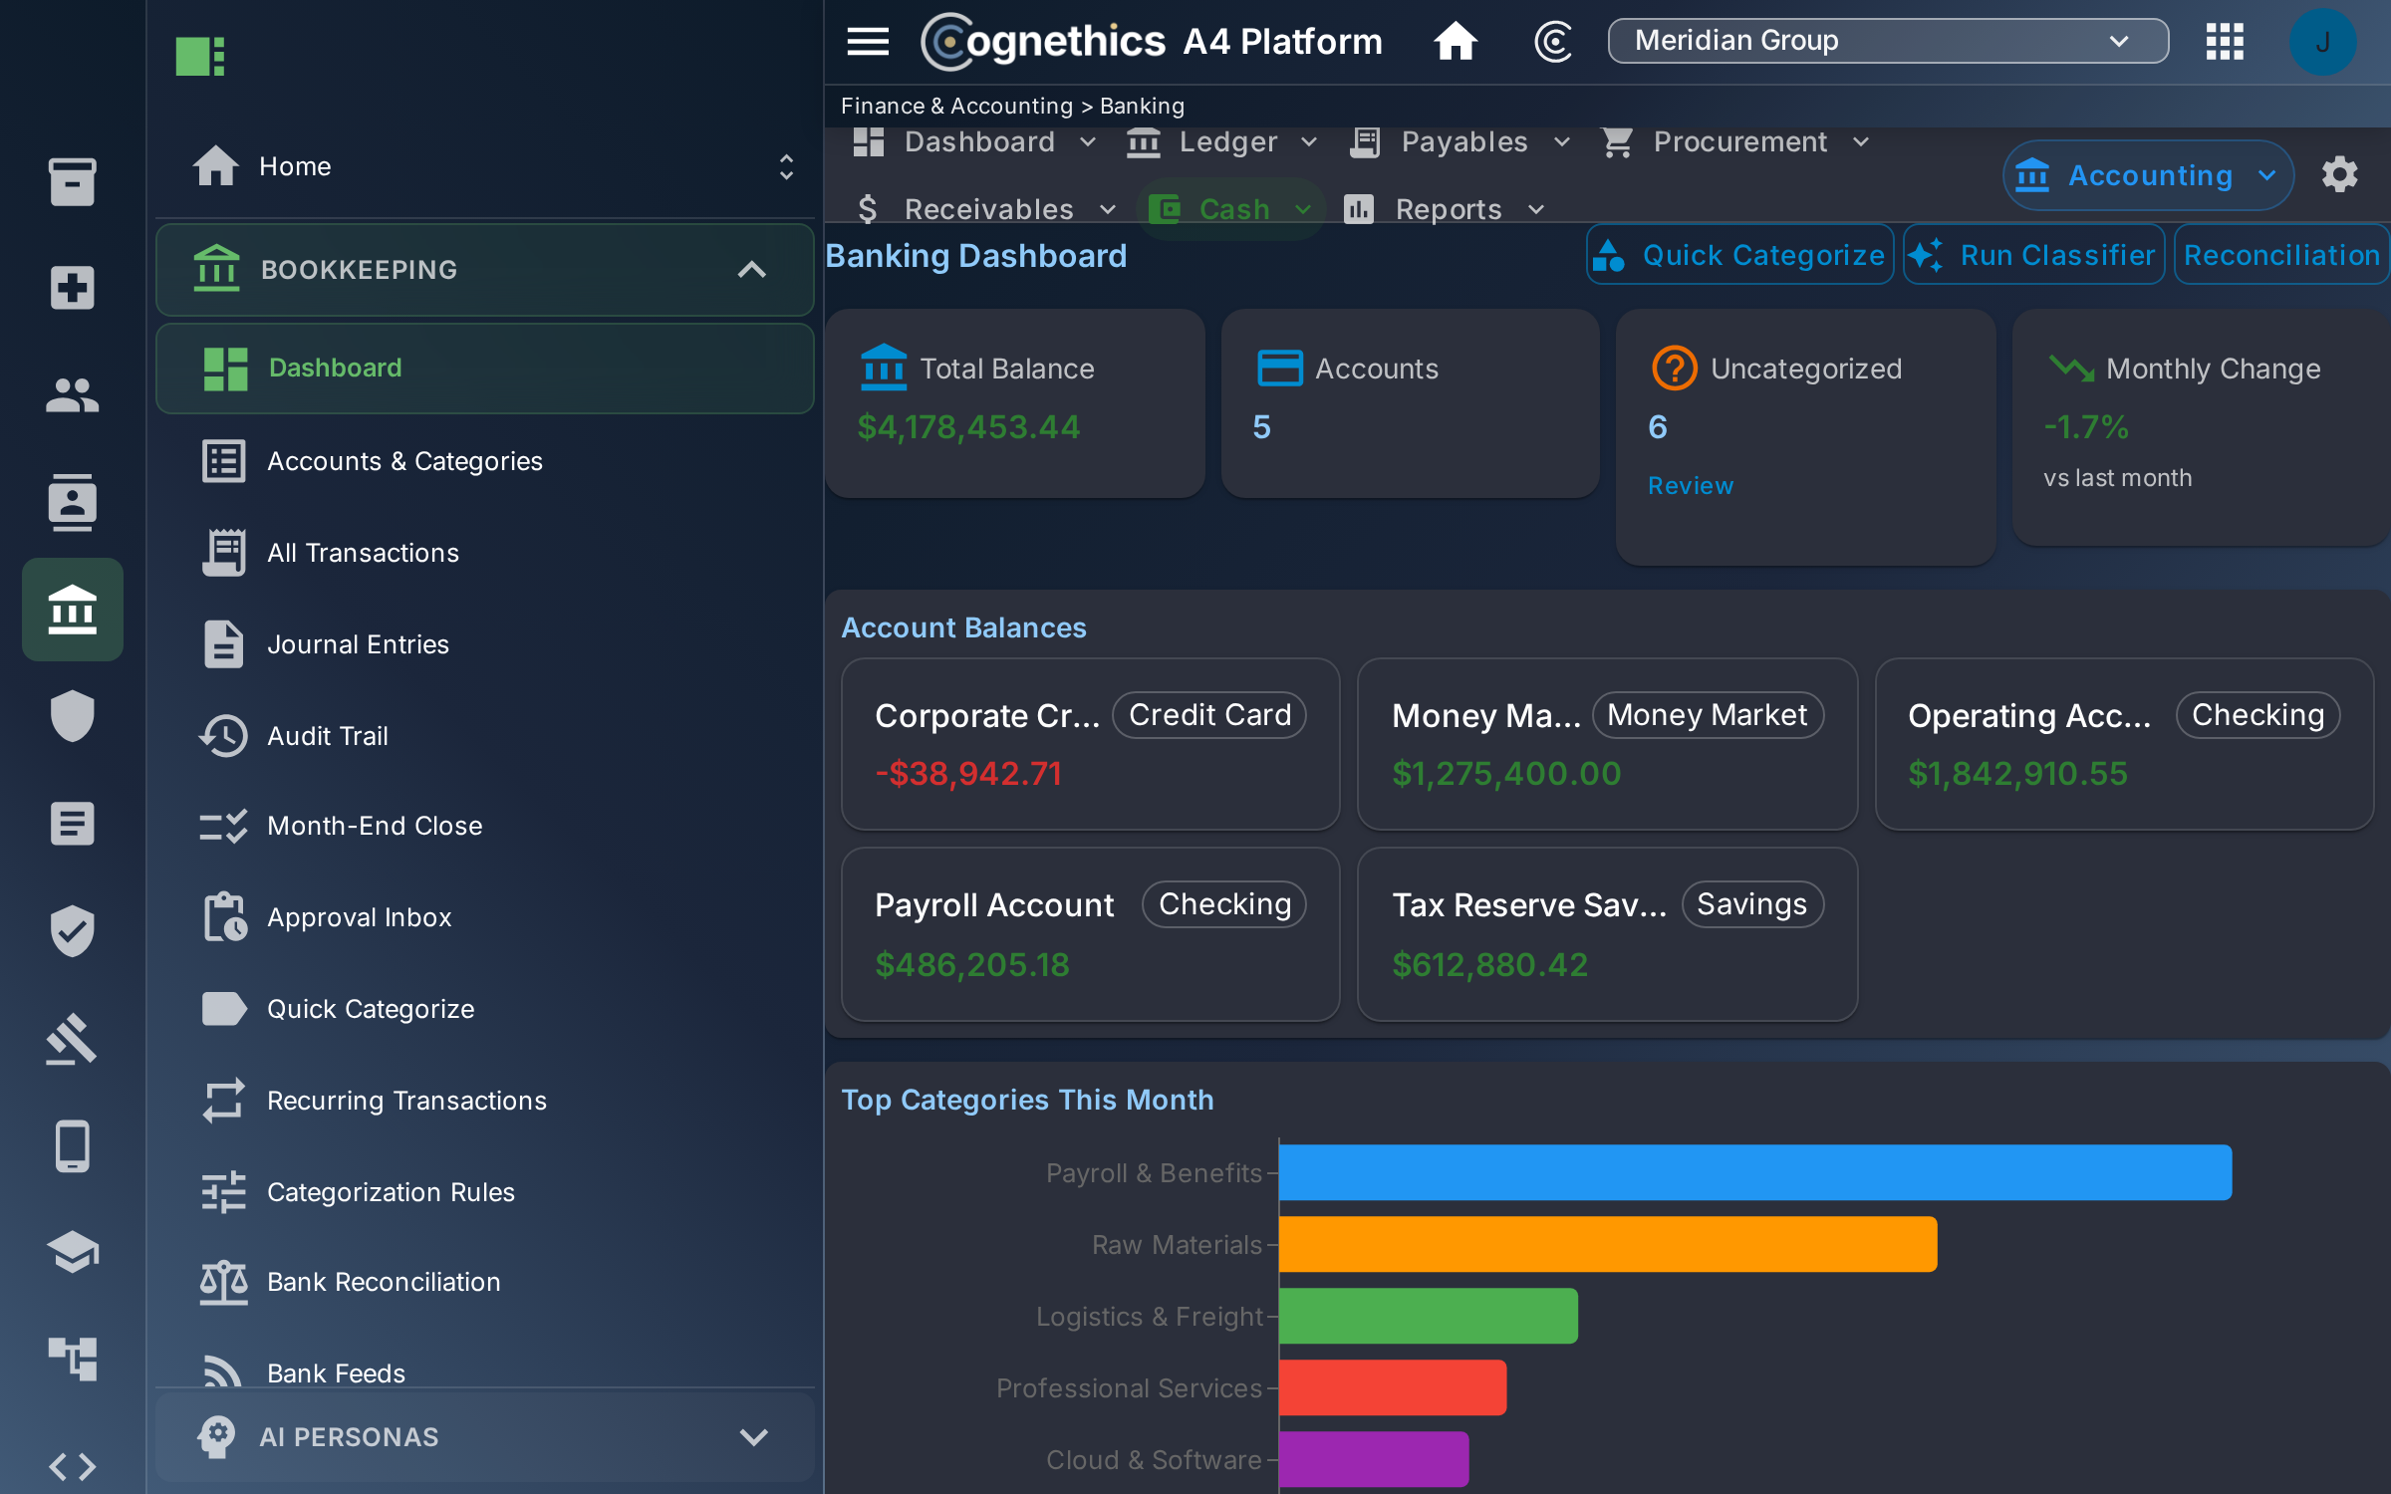Click the graduation cap icon in left rail

point(73,1252)
